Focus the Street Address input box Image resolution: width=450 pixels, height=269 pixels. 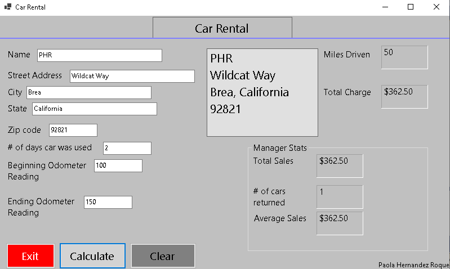tap(132, 76)
